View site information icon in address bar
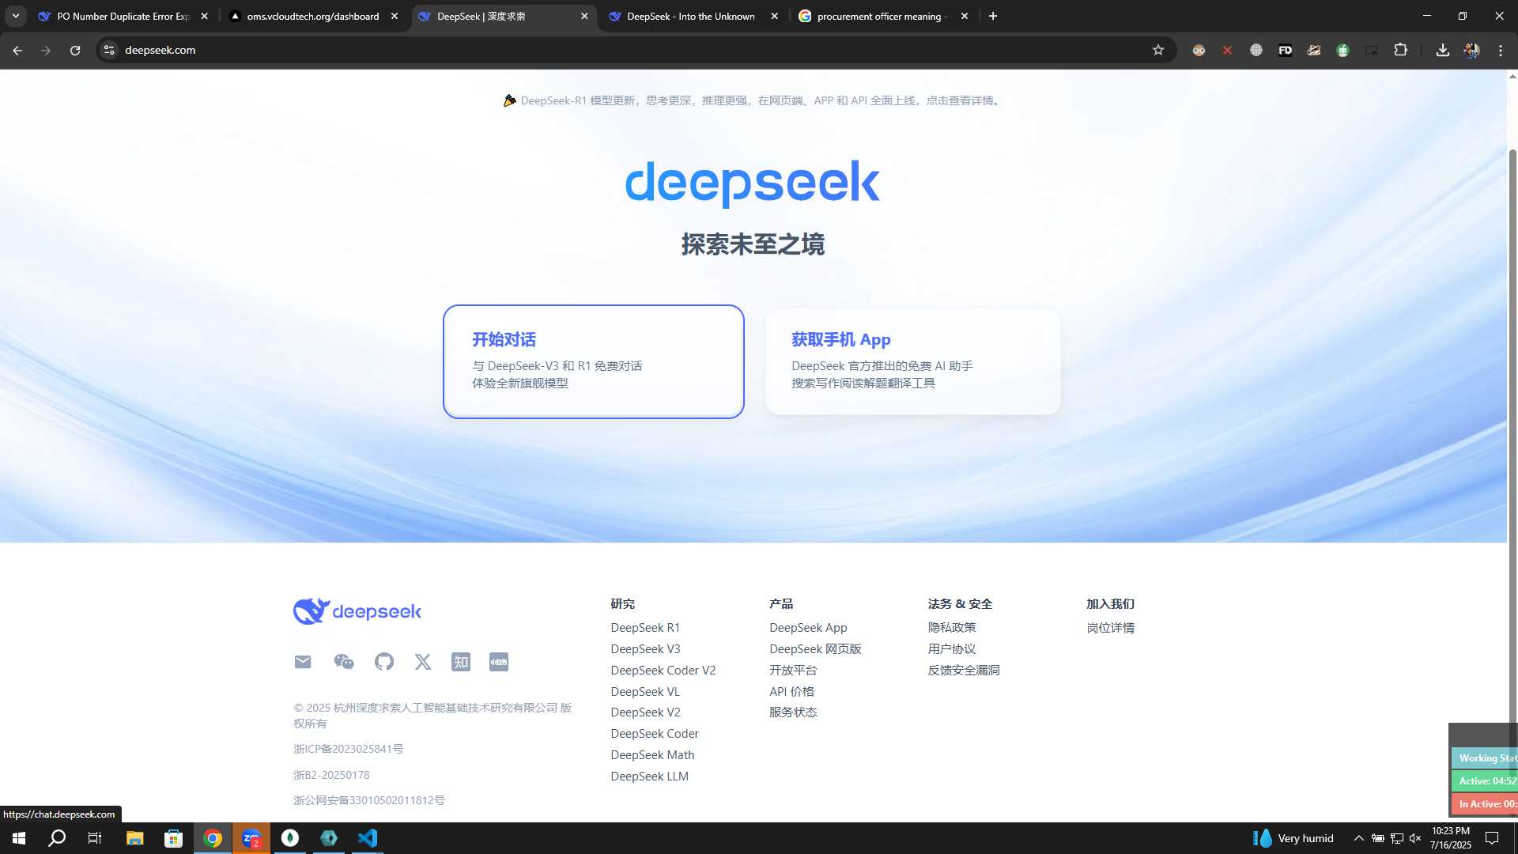 pyautogui.click(x=109, y=50)
